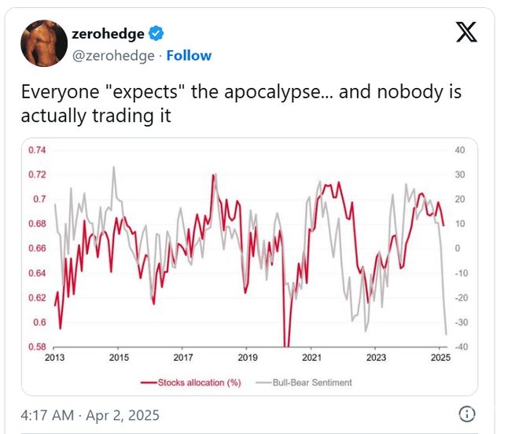Open zerohedge profile avatar
519x434 pixels.
[x=44, y=43]
